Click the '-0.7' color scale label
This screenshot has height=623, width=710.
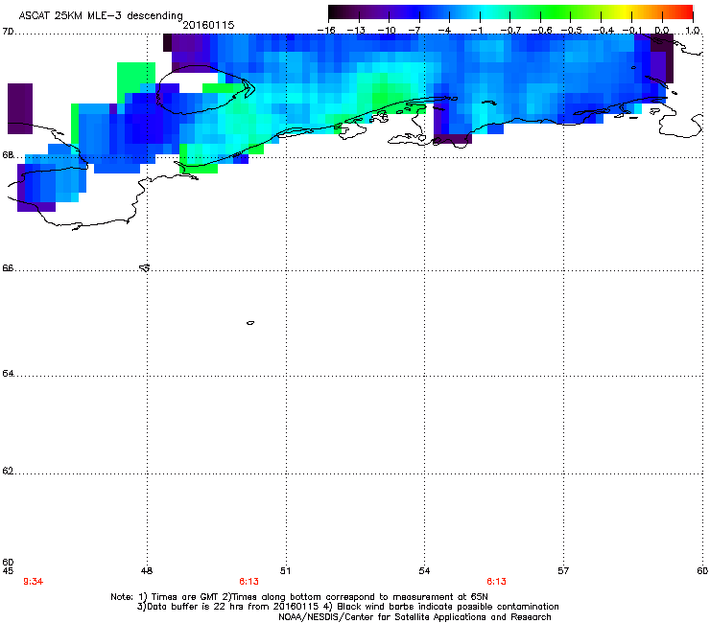tap(510, 31)
